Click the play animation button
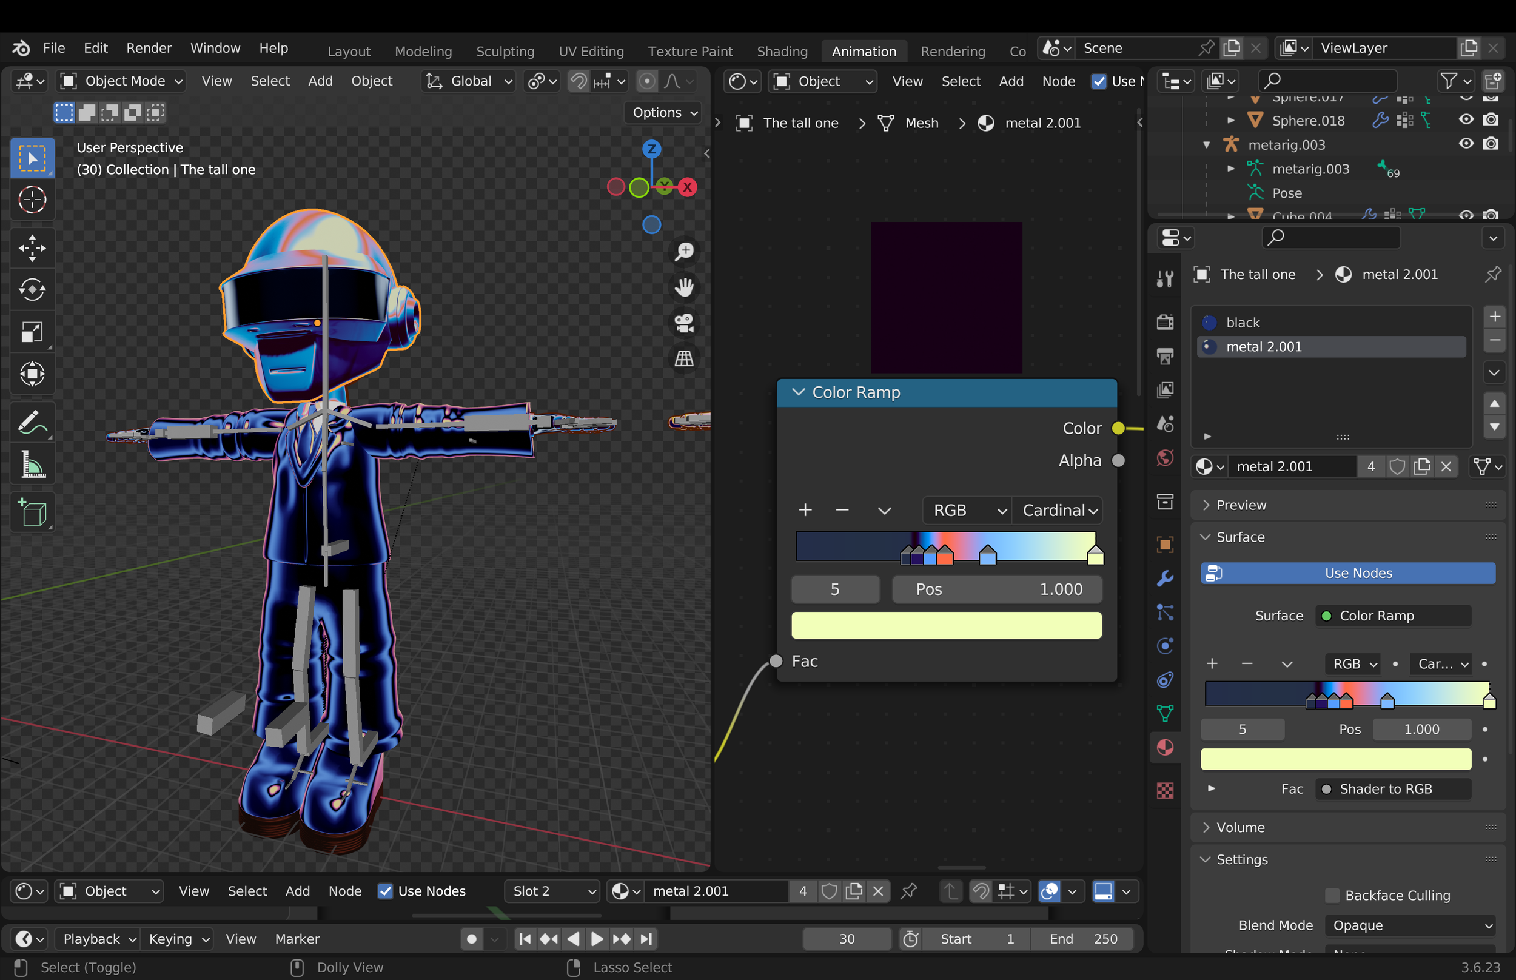 coord(597,939)
